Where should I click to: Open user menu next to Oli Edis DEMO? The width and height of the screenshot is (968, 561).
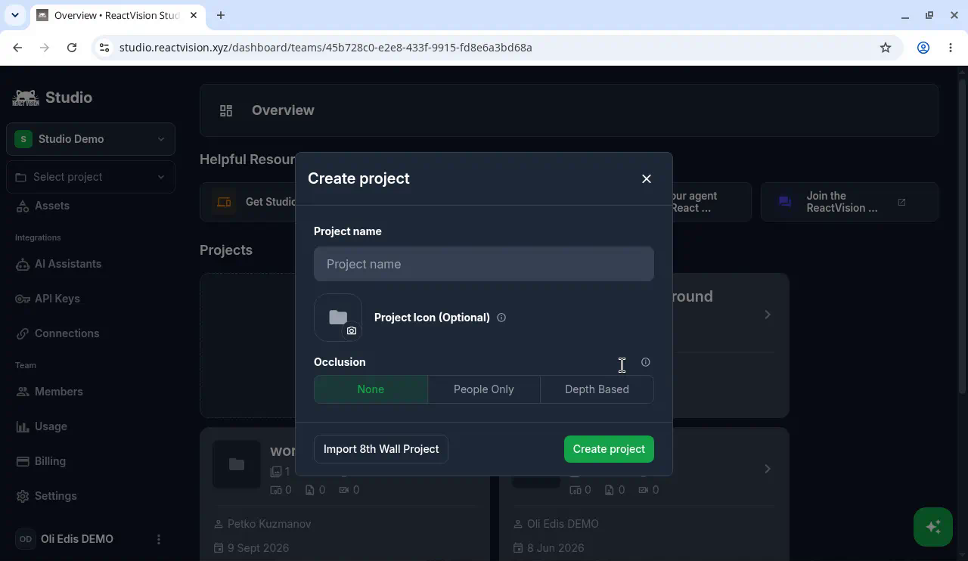(x=159, y=539)
